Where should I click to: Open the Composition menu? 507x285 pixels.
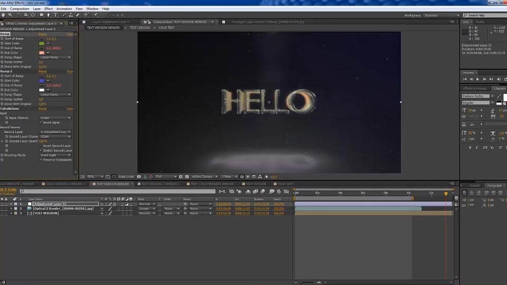pyautogui.click(x=20, y=9)
